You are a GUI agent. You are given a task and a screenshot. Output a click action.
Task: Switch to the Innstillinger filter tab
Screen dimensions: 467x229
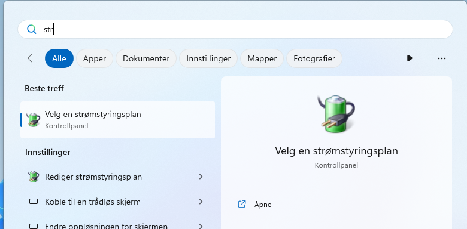(x=208, y=58)
